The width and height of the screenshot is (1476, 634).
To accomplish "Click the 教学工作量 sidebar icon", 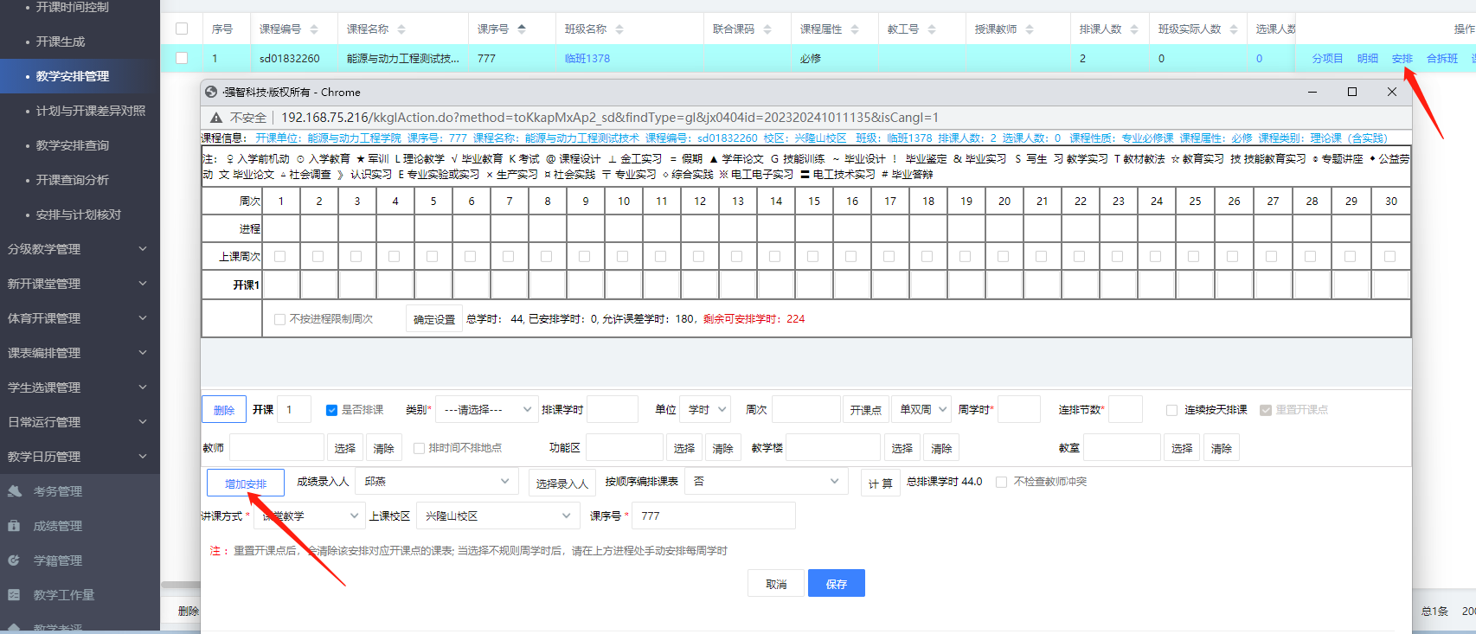I will (15, 595).
